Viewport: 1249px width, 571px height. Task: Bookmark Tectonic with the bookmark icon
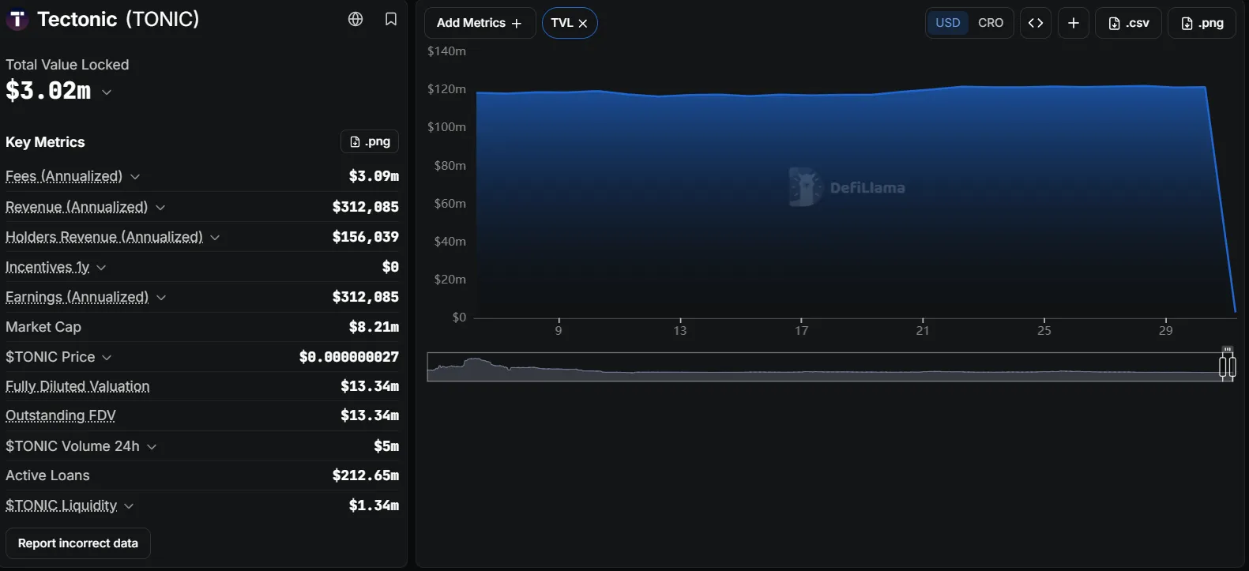391,19
